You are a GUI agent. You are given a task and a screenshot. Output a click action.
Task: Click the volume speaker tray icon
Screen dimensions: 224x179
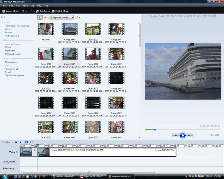pos(211,176)
